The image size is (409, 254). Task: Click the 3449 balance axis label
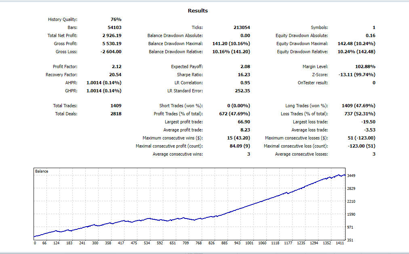(351, 176)
